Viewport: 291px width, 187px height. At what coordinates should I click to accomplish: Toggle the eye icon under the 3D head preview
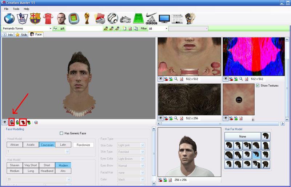(x=5, y=122)
